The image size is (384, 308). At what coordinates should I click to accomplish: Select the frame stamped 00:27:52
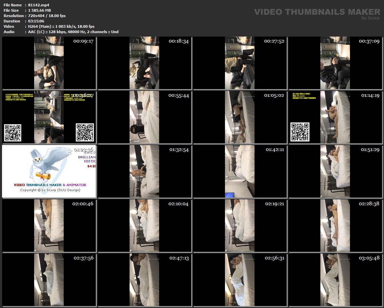coord(240,63)
